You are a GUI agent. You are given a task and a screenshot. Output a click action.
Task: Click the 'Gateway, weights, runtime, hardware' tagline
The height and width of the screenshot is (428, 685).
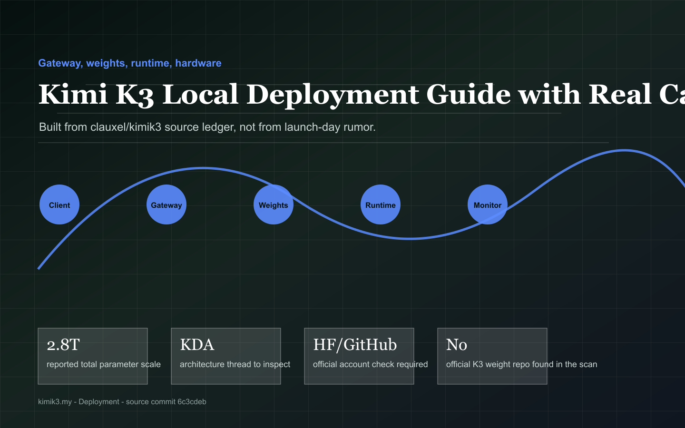pyautogui.click(x=130, y=63)
